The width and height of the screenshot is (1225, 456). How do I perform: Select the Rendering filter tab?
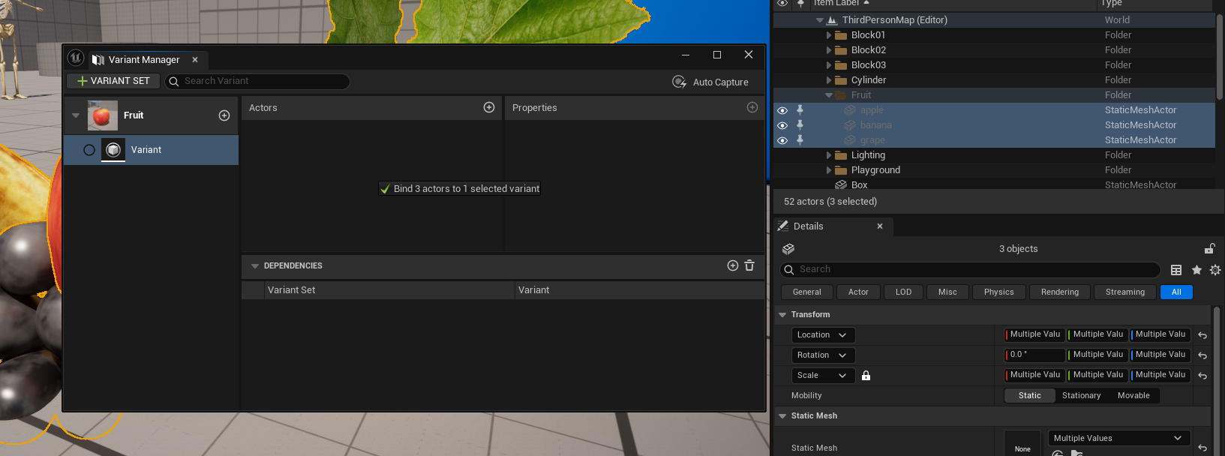[1060, 292]
